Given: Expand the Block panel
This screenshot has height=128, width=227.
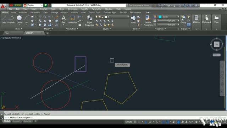Looking at the screenshot, I should [x=136, y=29].
